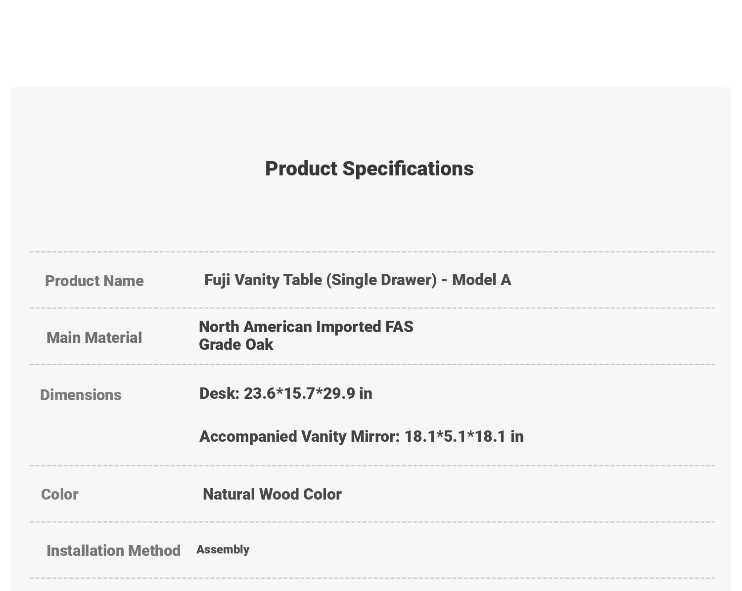The image size is (742, 591).
Task: Click the Assembly value text
Action: [223, 549]
